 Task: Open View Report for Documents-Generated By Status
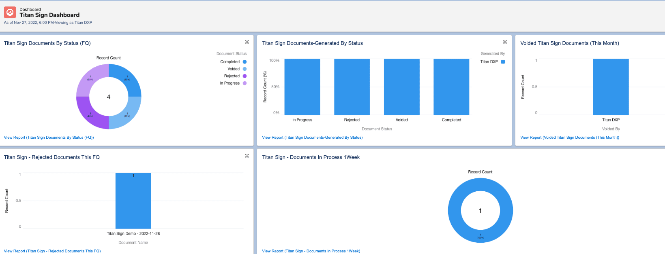312,138
